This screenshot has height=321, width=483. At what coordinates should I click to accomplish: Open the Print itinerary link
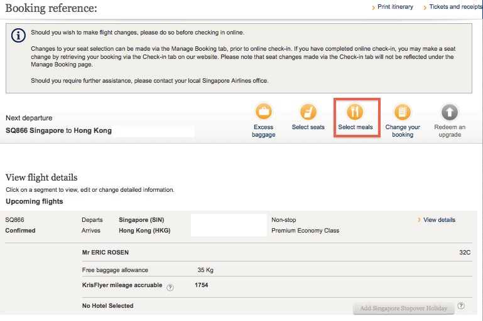click(395, 7)
